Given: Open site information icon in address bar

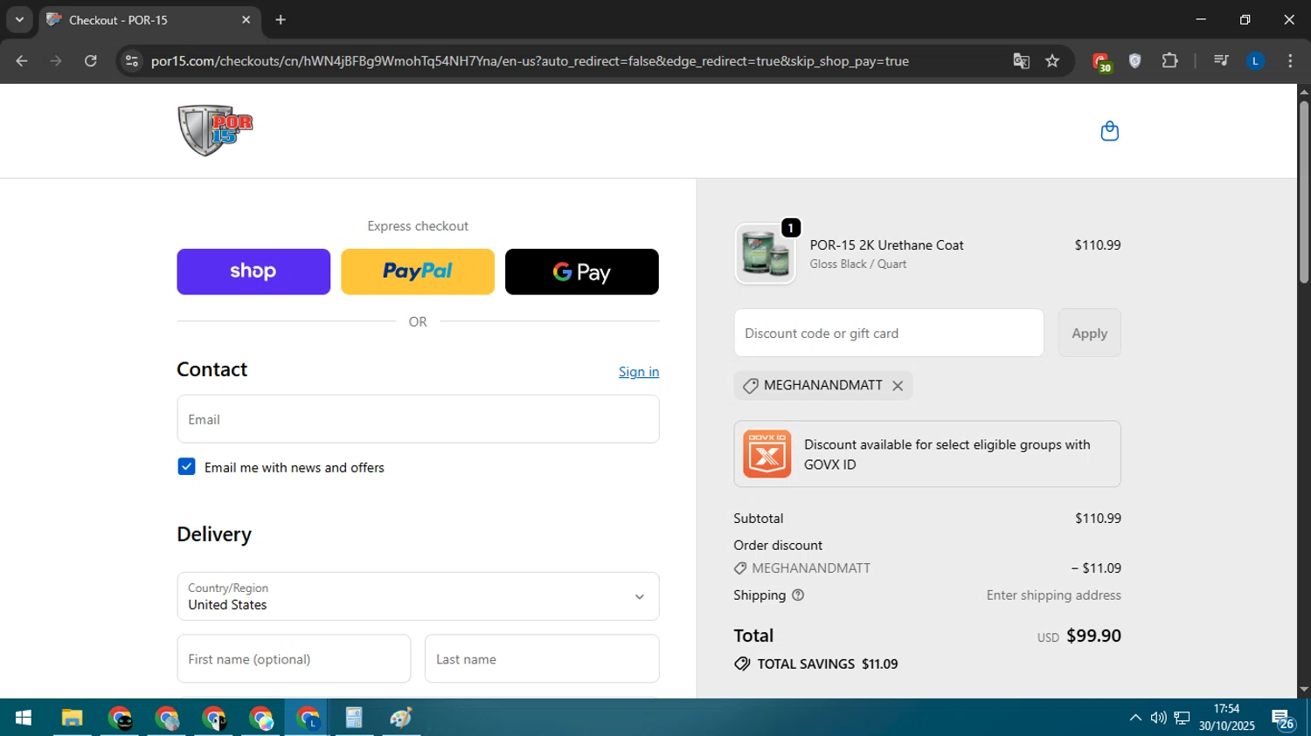Looking at the screenshot, I should [132, 61].
